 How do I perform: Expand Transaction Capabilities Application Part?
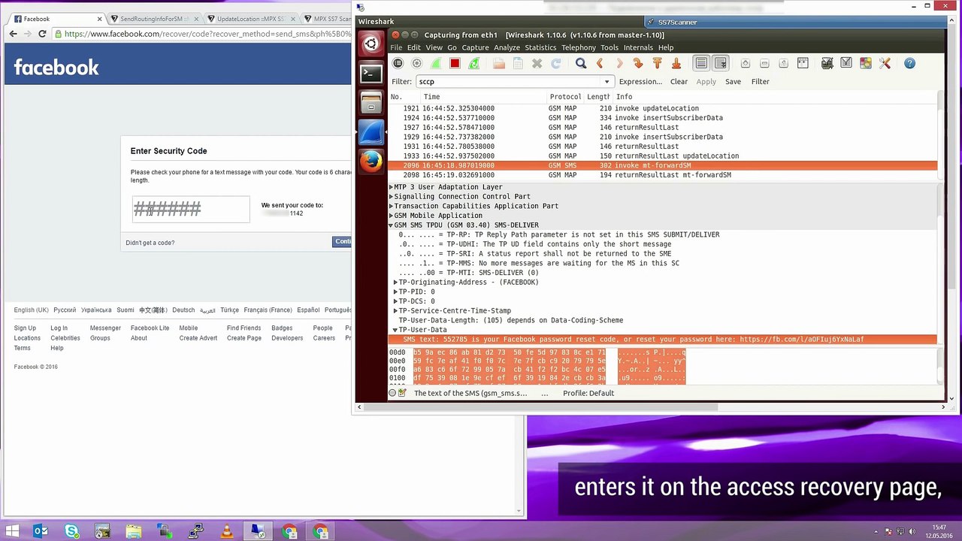tap(391, 206)
